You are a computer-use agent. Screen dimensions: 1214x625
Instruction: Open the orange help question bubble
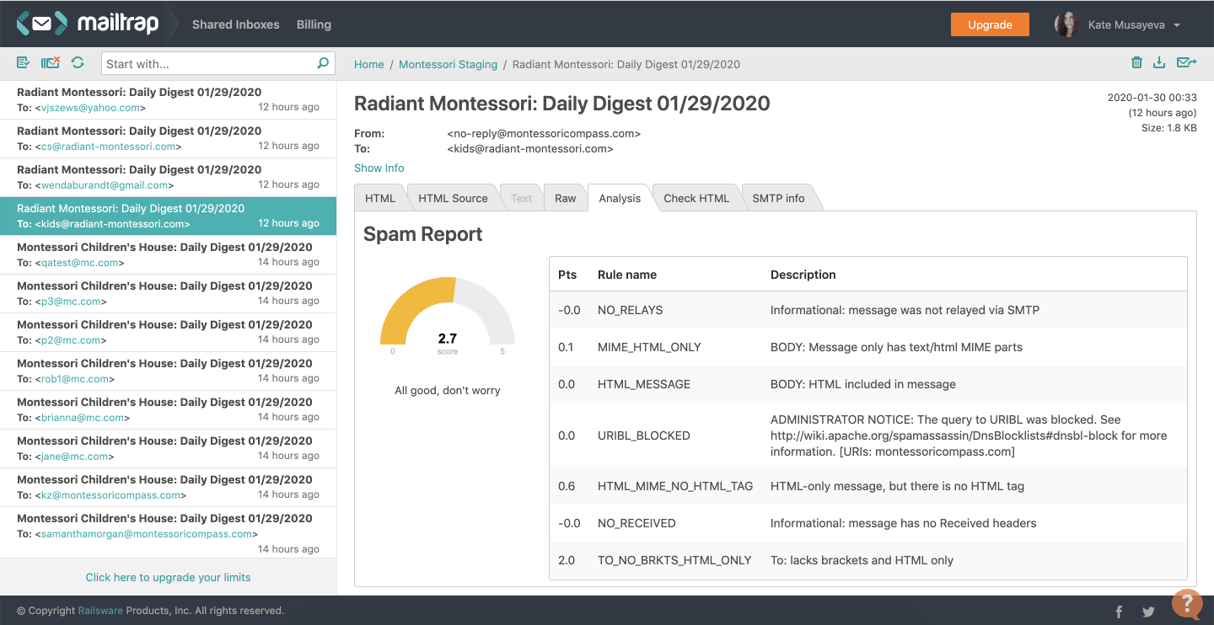1187,603
